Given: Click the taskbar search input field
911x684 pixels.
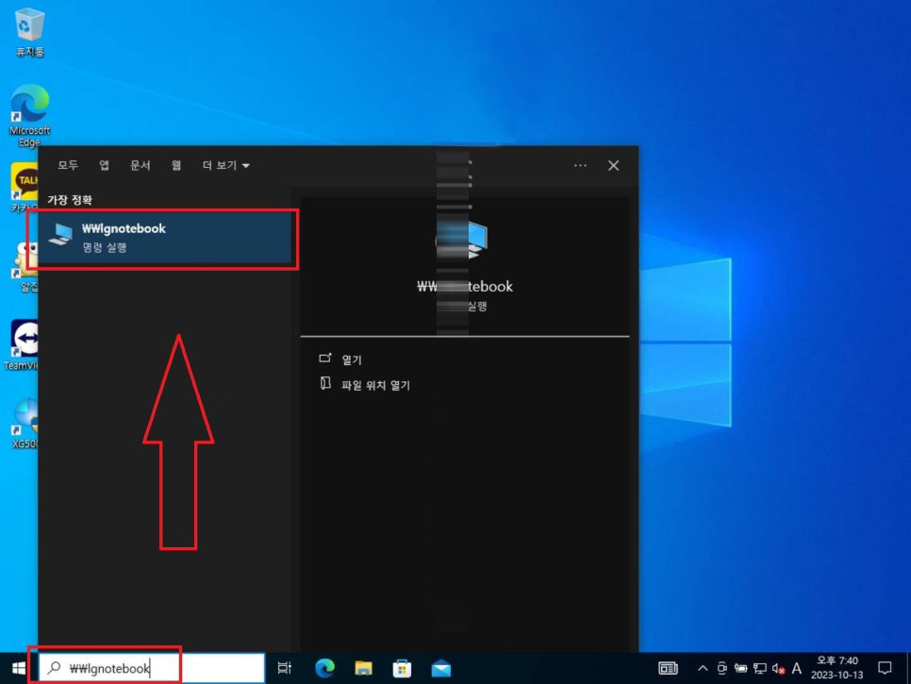Looking at the screenshot, I should [x=152, y=668].
